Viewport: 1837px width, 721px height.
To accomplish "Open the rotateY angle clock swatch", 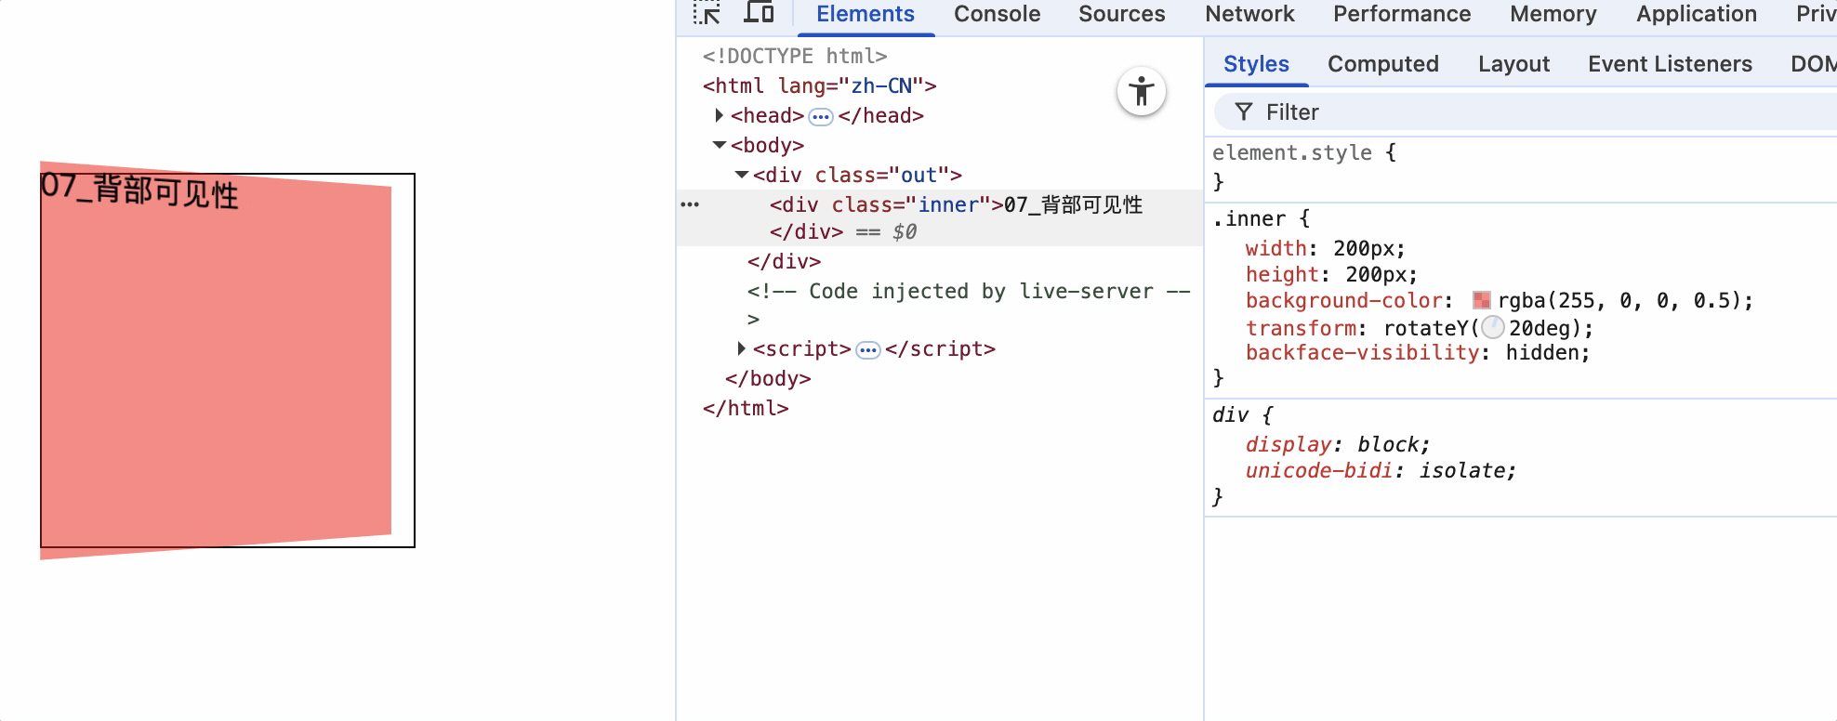I will click(1492, 328).
